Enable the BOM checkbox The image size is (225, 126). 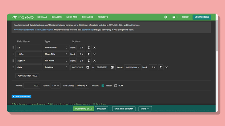(x=116, y=86)
